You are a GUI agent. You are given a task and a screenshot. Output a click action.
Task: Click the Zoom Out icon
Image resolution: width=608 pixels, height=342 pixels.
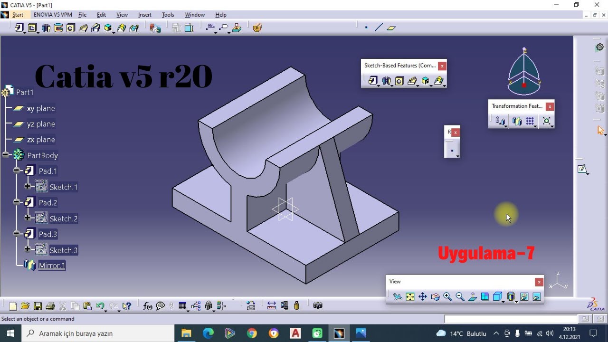(460, 297)
